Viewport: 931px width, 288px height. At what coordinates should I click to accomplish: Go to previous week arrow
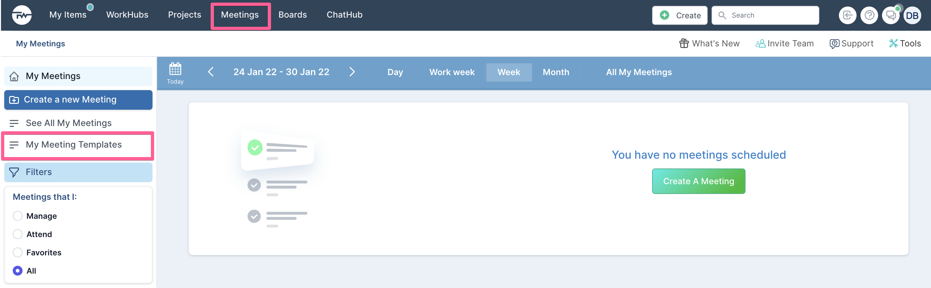click(x=211, y=72)
